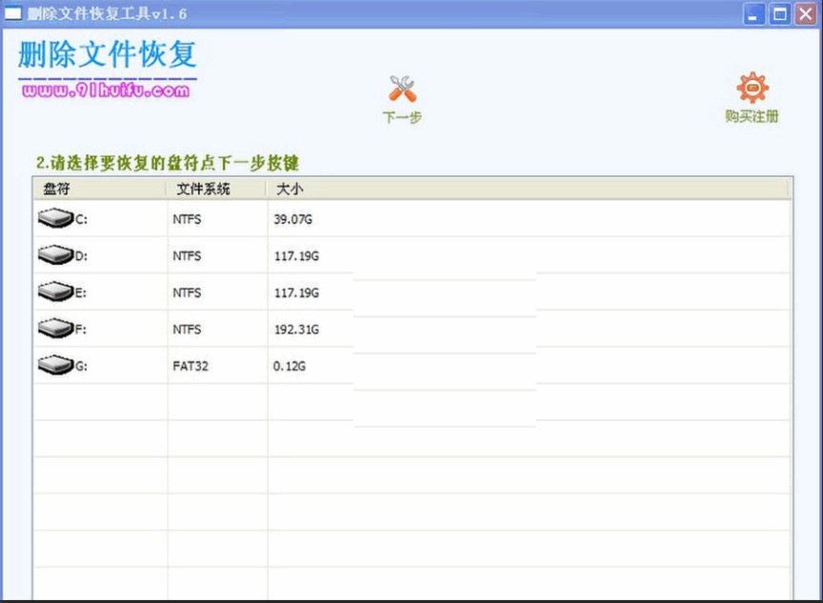Click the 192.31G size cell
The image size is (823, 603).
[296, 330]
